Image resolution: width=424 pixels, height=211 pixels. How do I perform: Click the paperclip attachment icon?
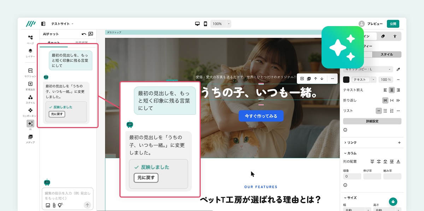[54, 205]
